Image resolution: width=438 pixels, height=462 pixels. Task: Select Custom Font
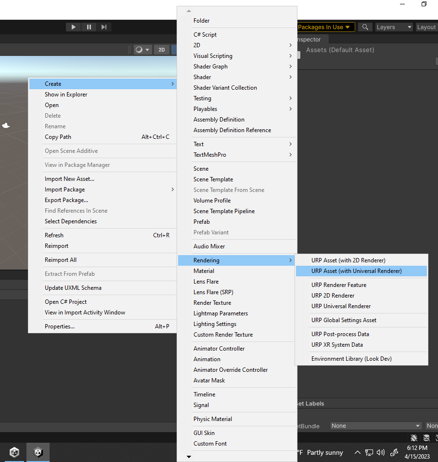click(237, 444)
